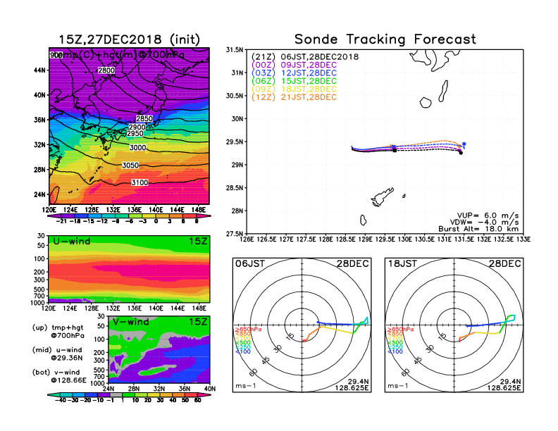Click the "ms-1" unit in 06JST hodograph
Screen dimensions: 558x431
click(x=246, y=386)
